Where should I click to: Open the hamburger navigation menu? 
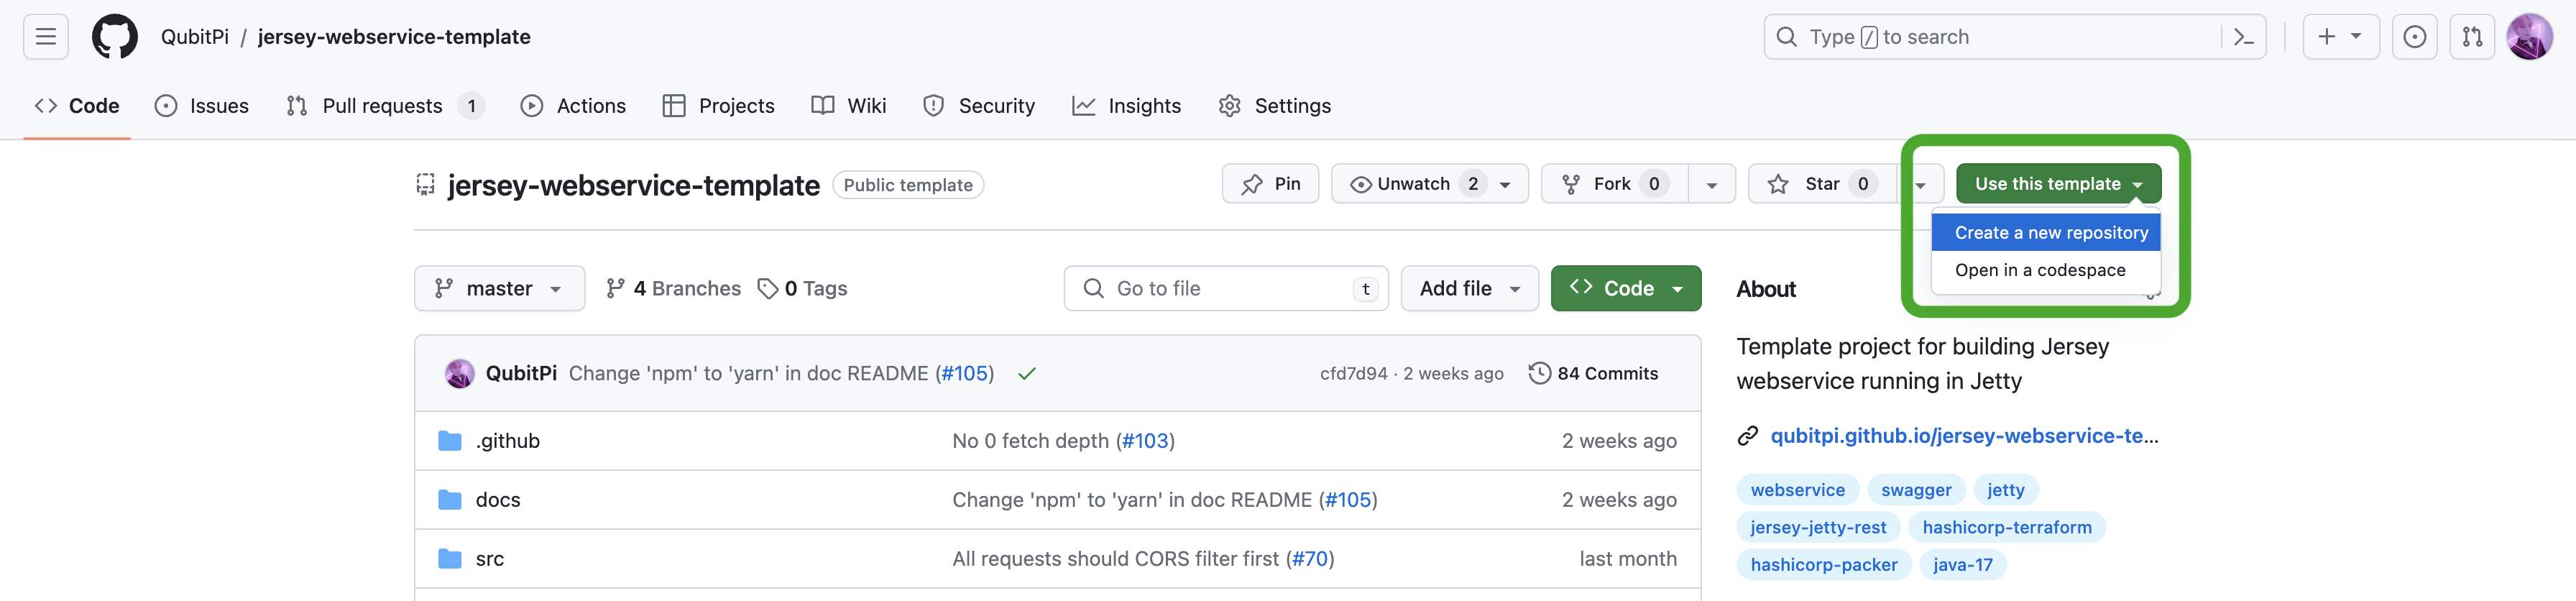coord(46,37)
